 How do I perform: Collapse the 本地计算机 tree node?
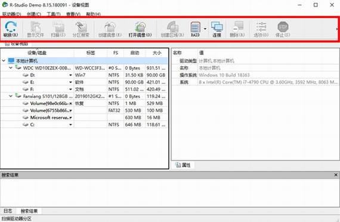(4, 61)
